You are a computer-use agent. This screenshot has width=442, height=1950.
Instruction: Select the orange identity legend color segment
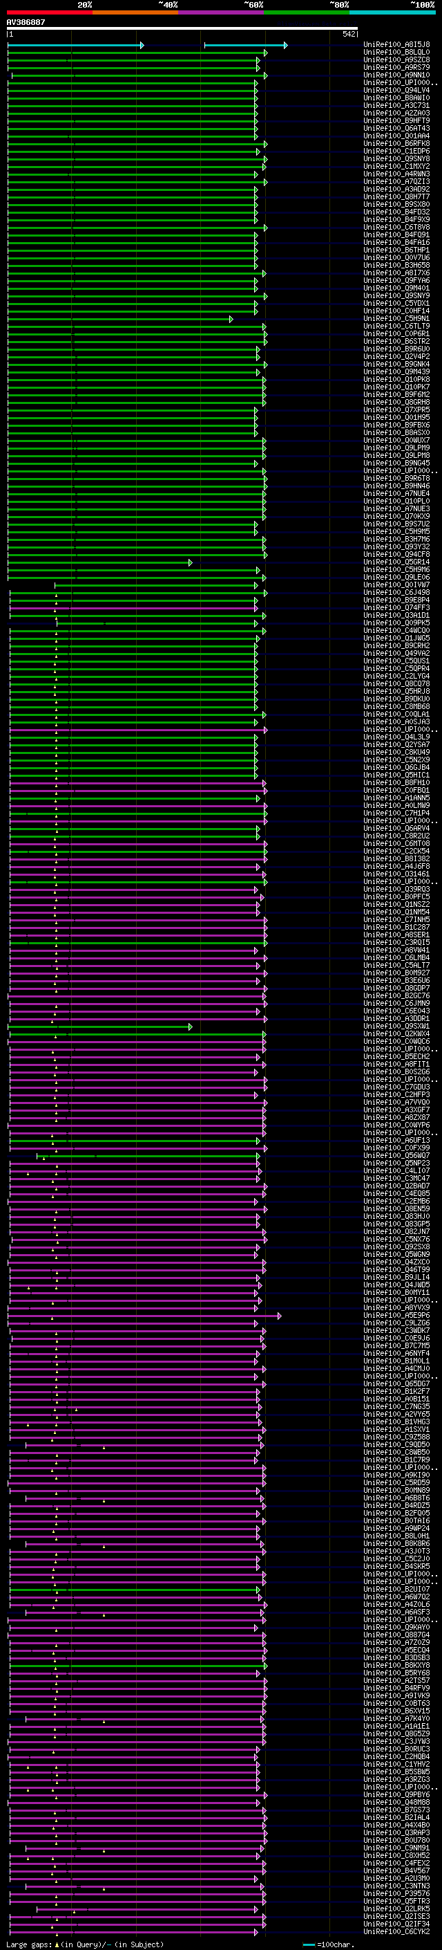pyautogui.click(x=135, y=12)
